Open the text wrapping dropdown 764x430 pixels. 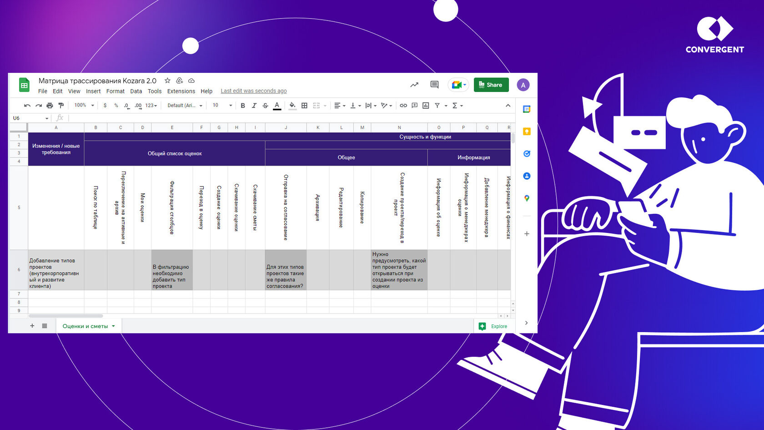[x=371, y=106]
